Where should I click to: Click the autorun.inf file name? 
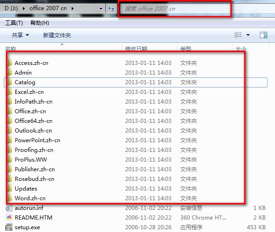tap(29, 208)
